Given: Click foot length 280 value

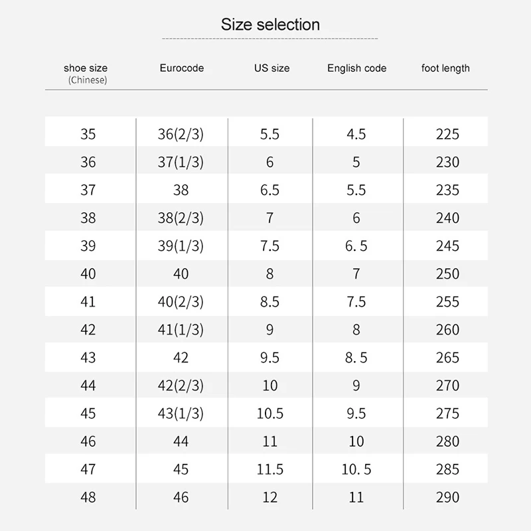Looking at the screenshot, I should (447, 441).
